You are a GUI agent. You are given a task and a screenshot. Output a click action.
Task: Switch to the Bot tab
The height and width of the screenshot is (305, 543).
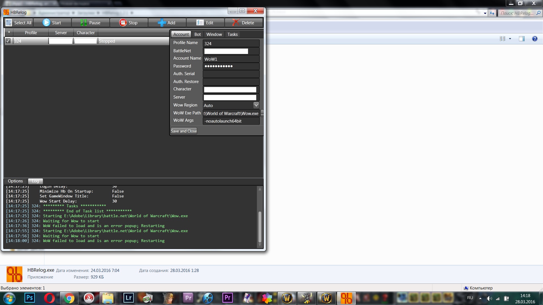pos(198,34)
